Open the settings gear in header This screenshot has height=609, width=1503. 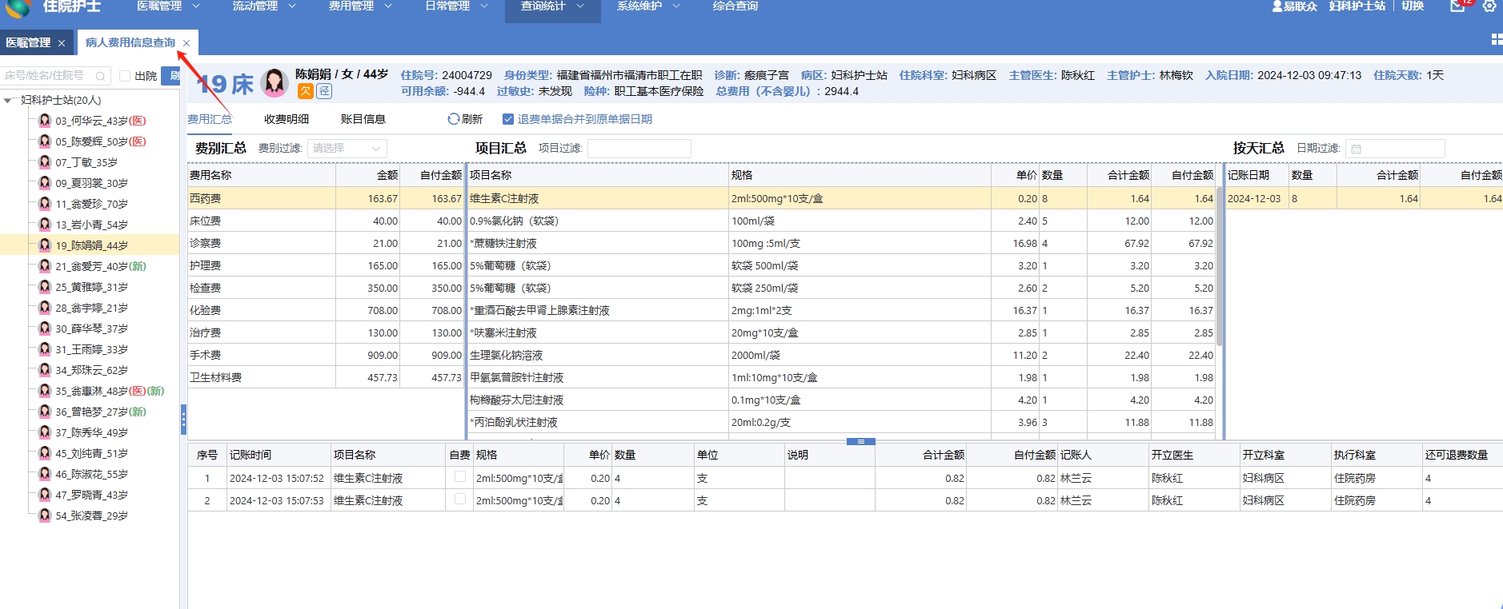[x=1489, y=6]
